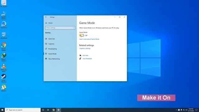
Task: Click the magnifier icon in setting search box
Action: (74, 28)
